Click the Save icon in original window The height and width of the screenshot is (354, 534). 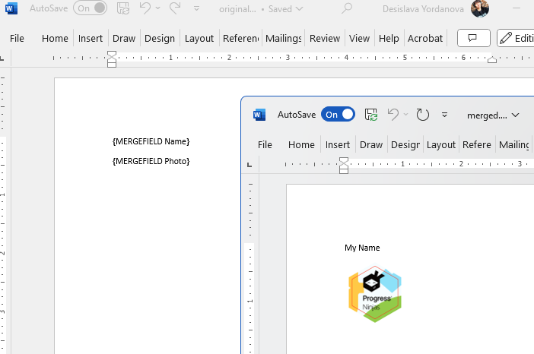coord(122,8)
